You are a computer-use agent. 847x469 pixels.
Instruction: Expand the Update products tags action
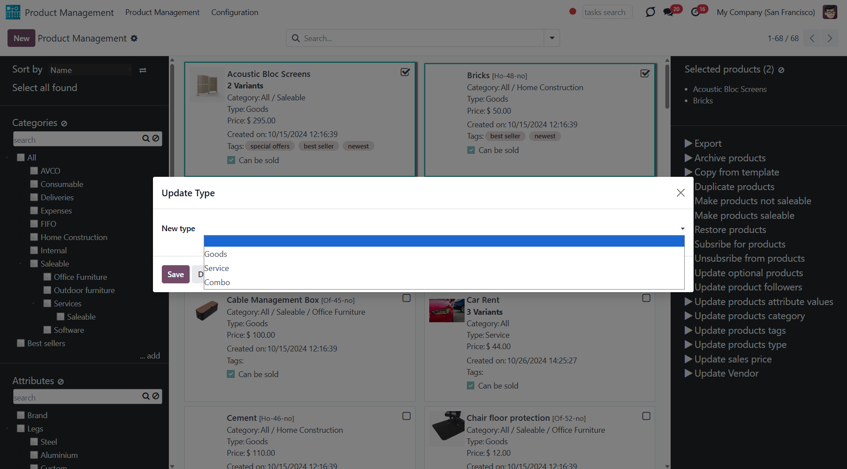tap(735, 330)
